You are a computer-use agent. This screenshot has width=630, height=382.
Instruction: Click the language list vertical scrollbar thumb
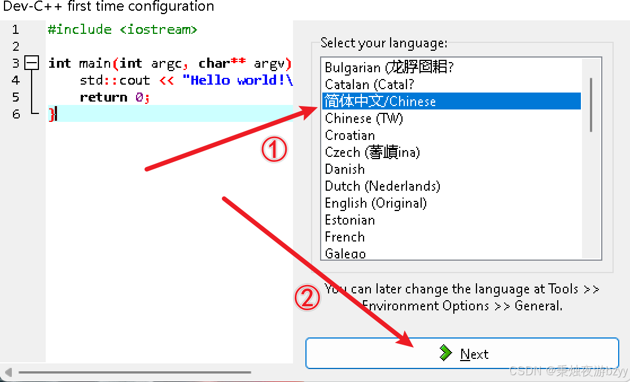[x=590, y=104]
